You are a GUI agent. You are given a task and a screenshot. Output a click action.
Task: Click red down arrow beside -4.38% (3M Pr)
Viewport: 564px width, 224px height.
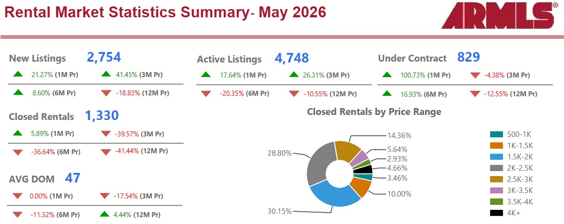point(476,75)
